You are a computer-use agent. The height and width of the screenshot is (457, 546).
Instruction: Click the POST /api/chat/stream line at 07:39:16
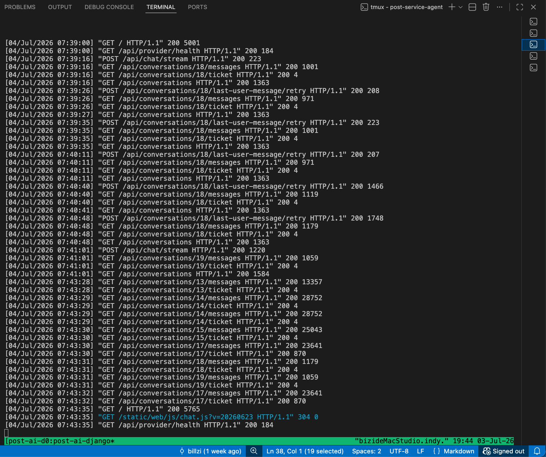point(133,59)
